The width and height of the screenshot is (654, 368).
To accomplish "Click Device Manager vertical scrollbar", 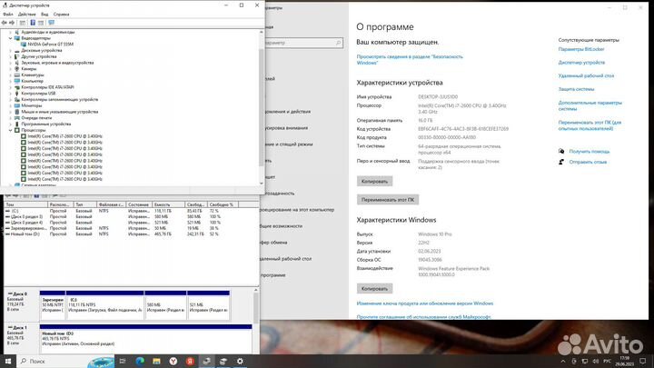I will tap(262, 107).
